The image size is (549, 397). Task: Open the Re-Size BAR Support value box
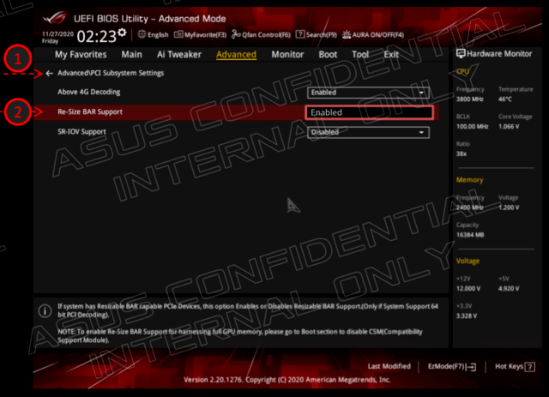[x=369, y=112]
